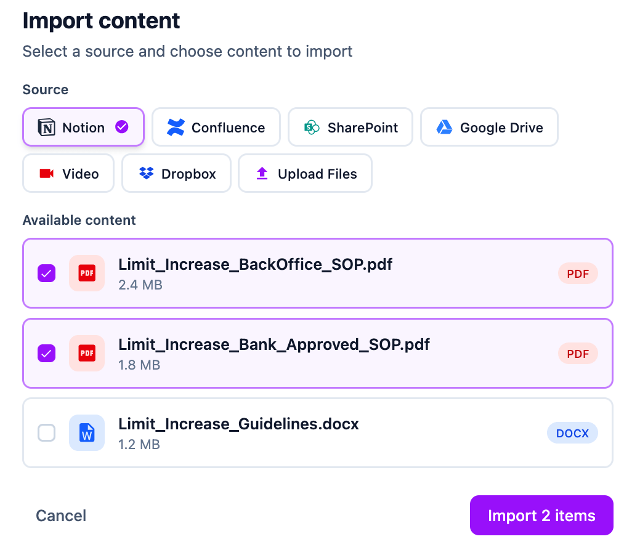
Task: Click the SharePoint icon
Action: [x=312, y=127]
